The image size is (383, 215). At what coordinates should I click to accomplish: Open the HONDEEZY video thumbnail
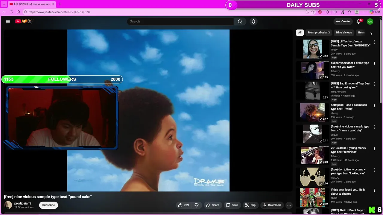312,49
